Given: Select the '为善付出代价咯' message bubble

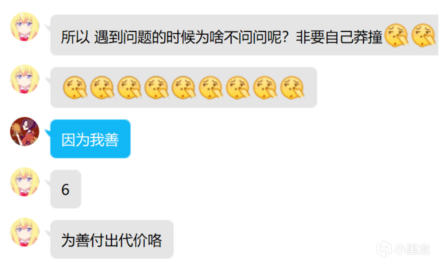Looking at the screenshot, I should point(111,239).
